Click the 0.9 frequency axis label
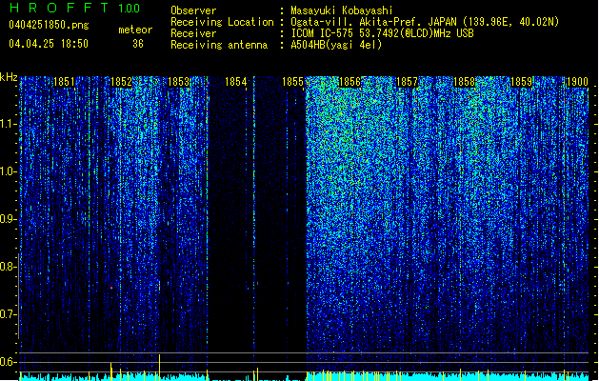The height and width of the screenshot is (381, 599). tap(9, 219)
